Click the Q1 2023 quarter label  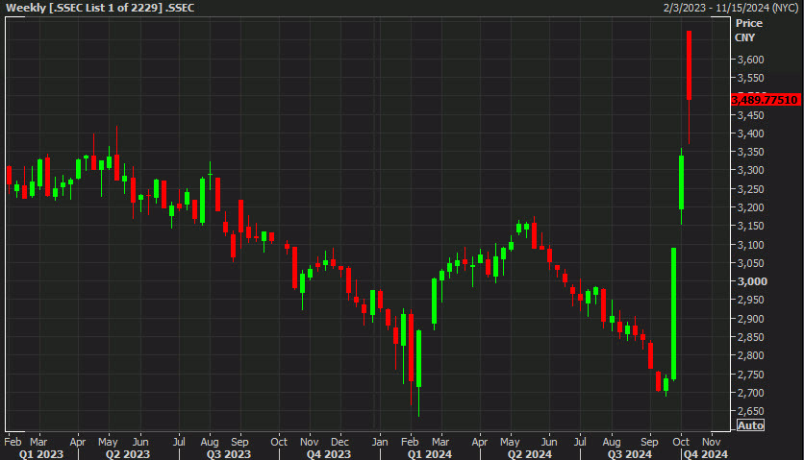click(x=41, y=454)
